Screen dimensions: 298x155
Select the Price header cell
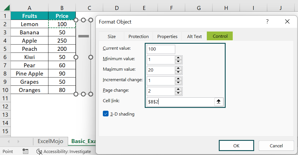(x=62, y=16)
